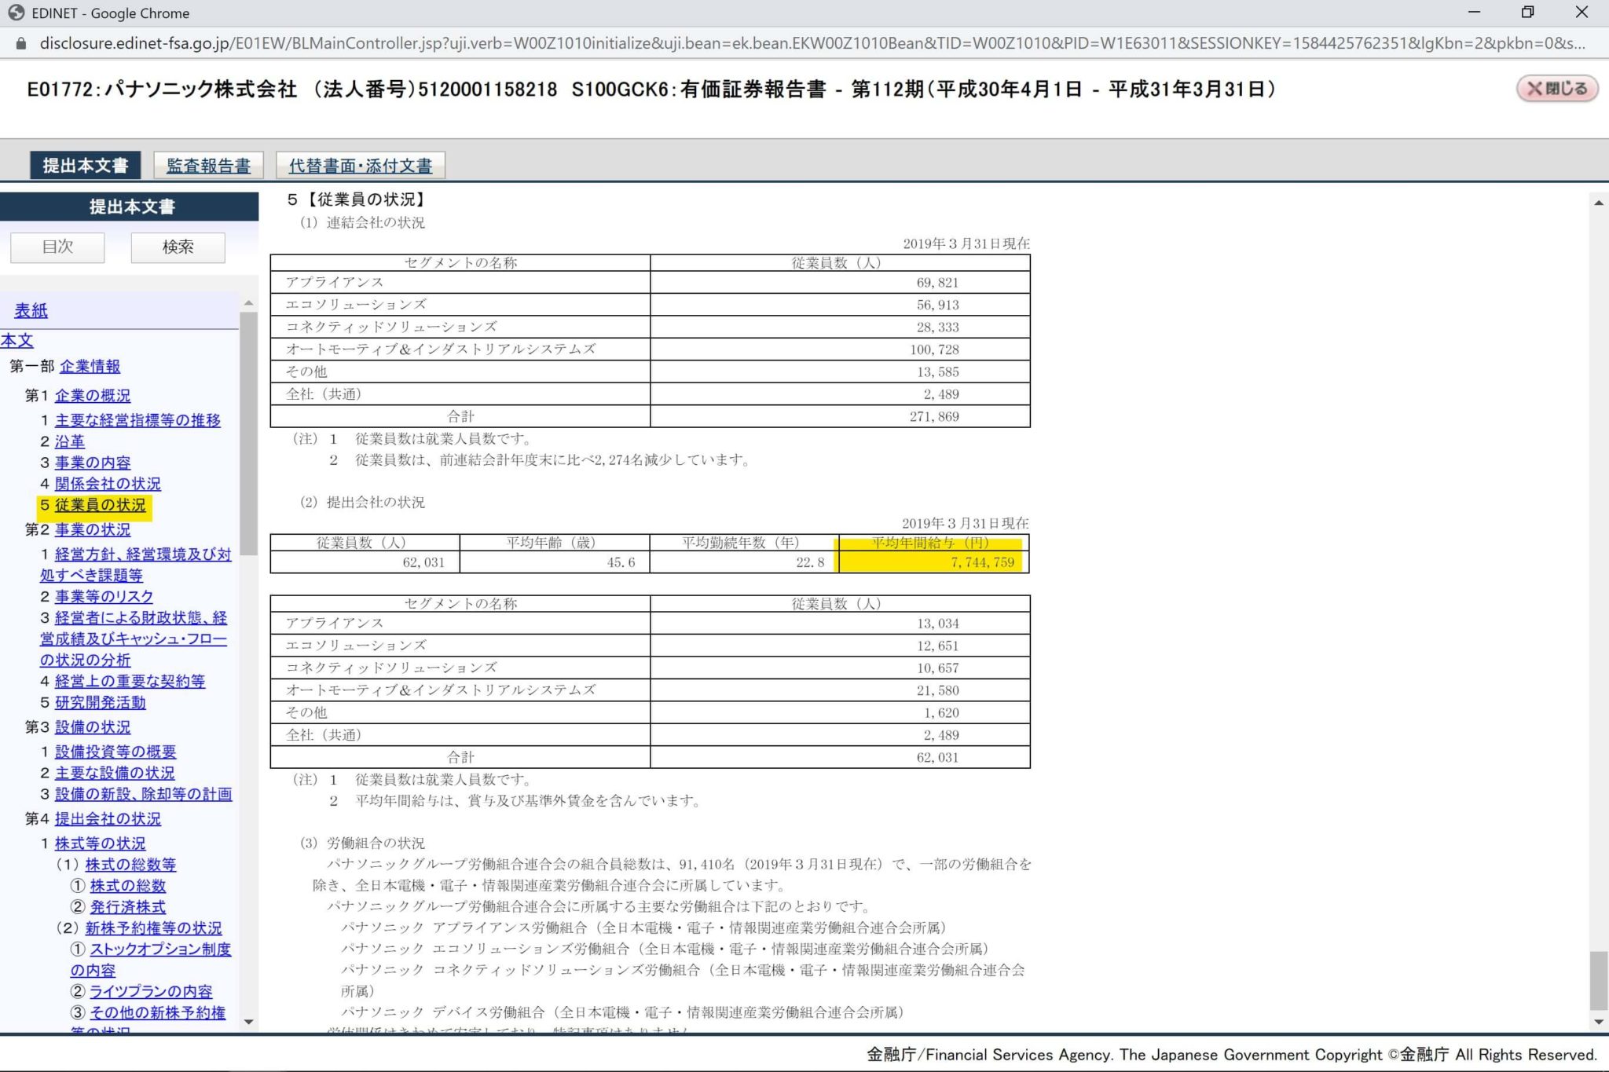
Task: Click the sidebar scrollbar thumb
Action: pos(249,434)
